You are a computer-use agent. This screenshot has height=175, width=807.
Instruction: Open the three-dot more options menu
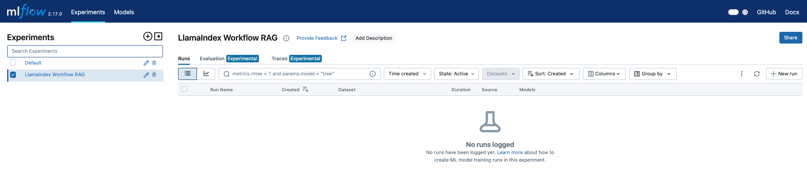tap(742, 74)
